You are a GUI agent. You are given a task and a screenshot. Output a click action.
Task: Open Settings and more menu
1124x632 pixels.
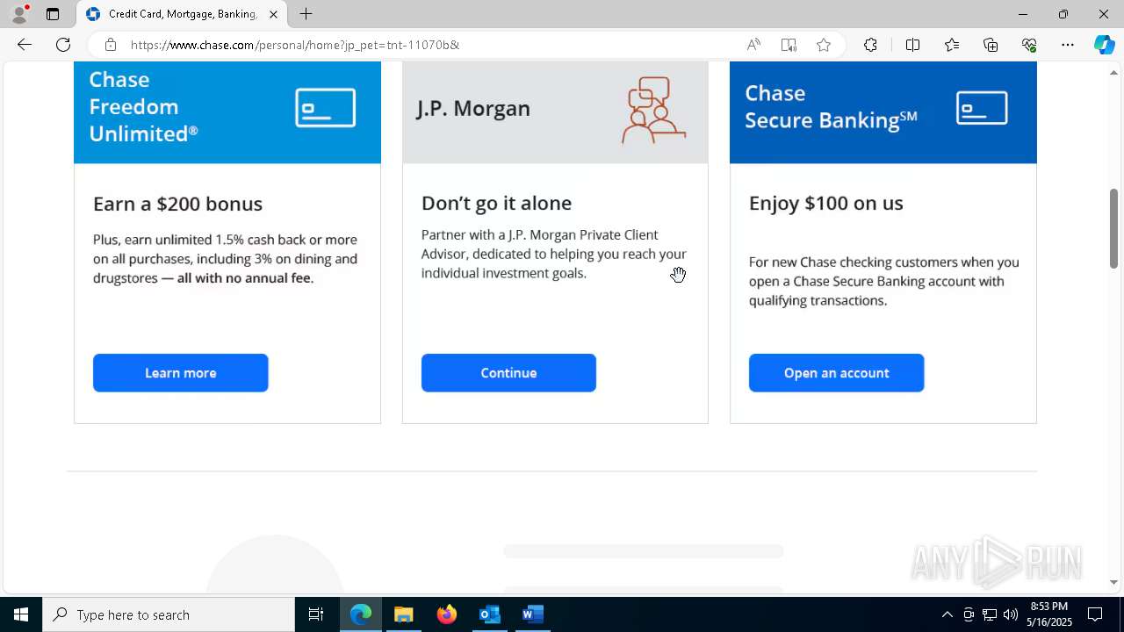click(x=1068, y=45)
